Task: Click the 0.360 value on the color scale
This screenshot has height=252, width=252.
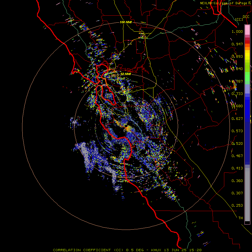Action: click(237, 181)
